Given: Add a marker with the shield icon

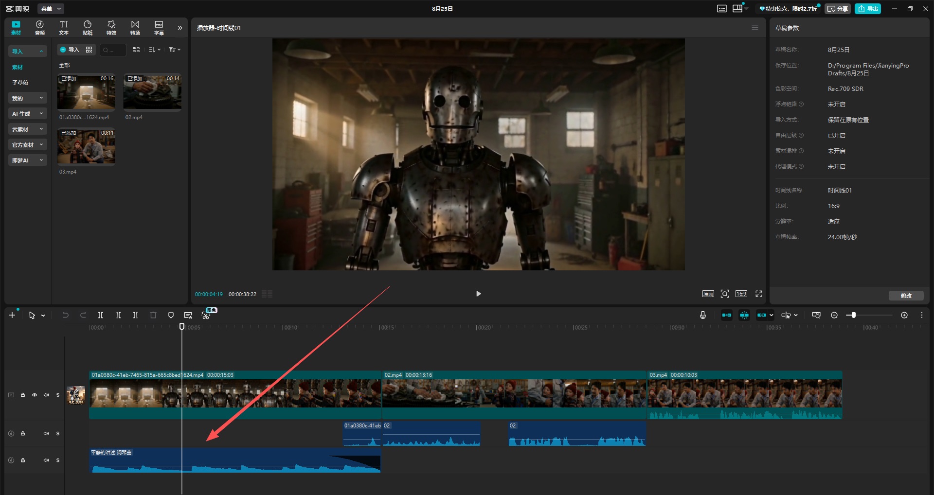Looking at the screenshot, I should (x=171, y=315).
